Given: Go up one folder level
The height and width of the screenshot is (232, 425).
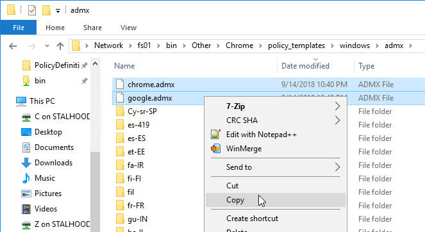Looking at the screenshot, I should 60,46.
